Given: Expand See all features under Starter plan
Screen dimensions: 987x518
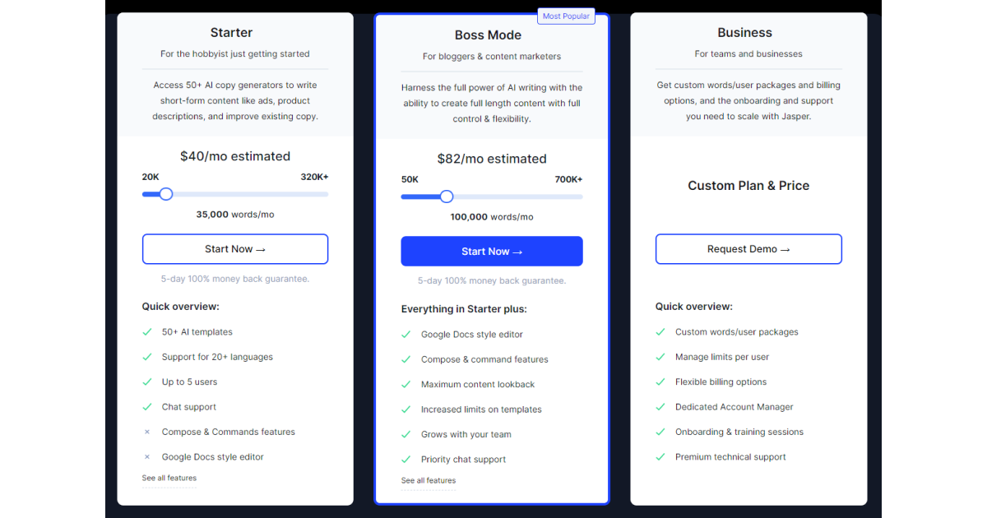Looking at the screenshot, I should (x=169, y=478).
